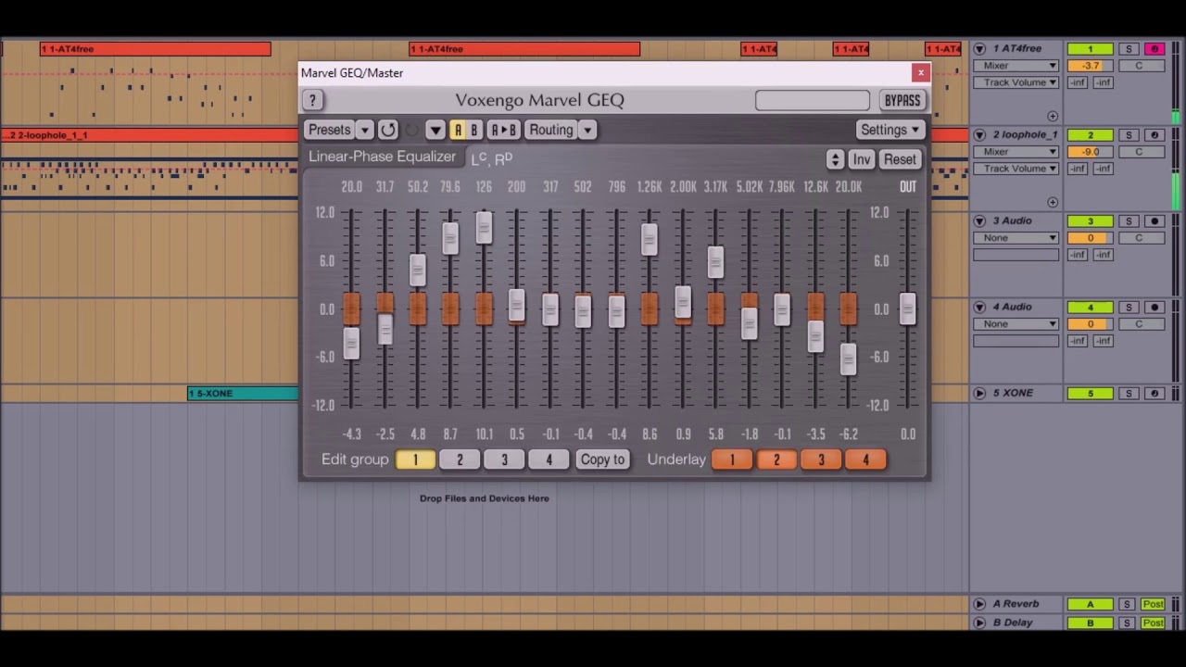Click the 20.0K band fader handle

pyautogui.click(x=849, y=359)
